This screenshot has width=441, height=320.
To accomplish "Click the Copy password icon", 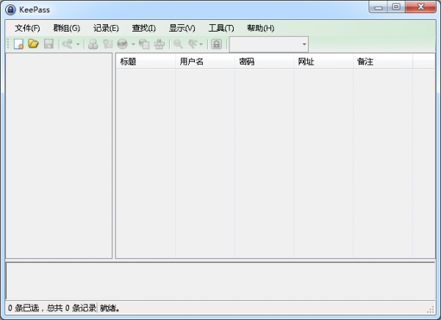I will pos(108,44).
